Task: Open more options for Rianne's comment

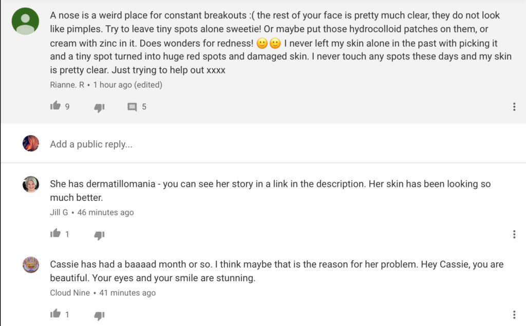Action: pyautogui.click(x=514, y=107)
